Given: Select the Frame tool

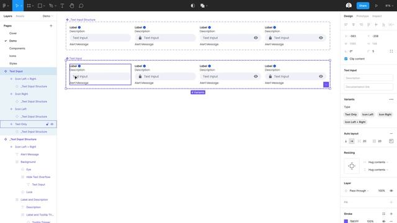Looking at the screenshot, I should point(29,6).
